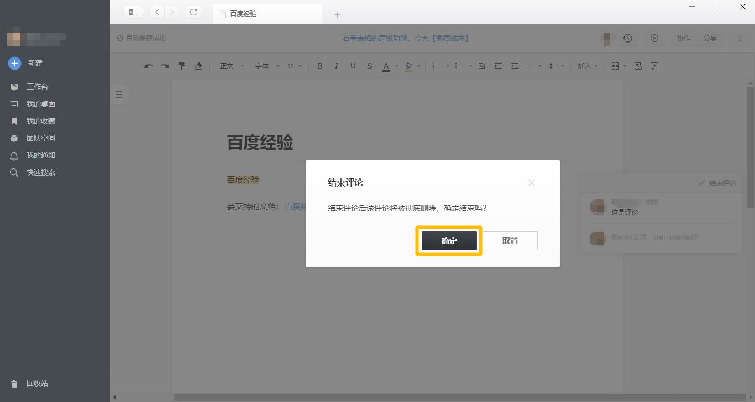Open 工作台 in the sidebar
This screenshot has height=402, width=755.
[x=29, y=87]
